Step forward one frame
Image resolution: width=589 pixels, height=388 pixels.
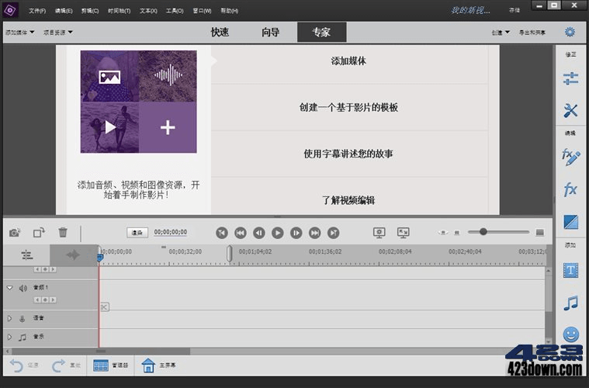tap(296, 233)
